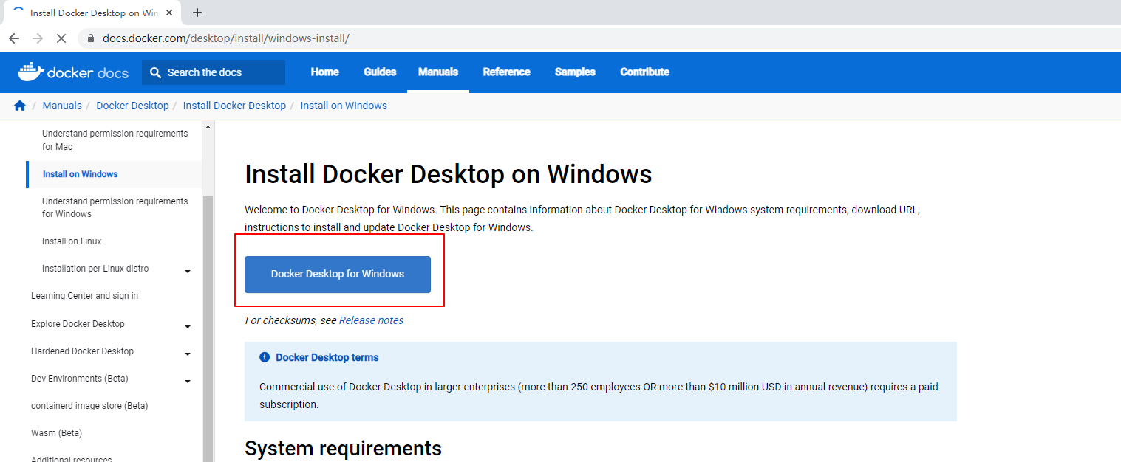Viewport: 1121px width, 462px height.
Task: Click the padlock site info icon
Action: click(92, 38)
